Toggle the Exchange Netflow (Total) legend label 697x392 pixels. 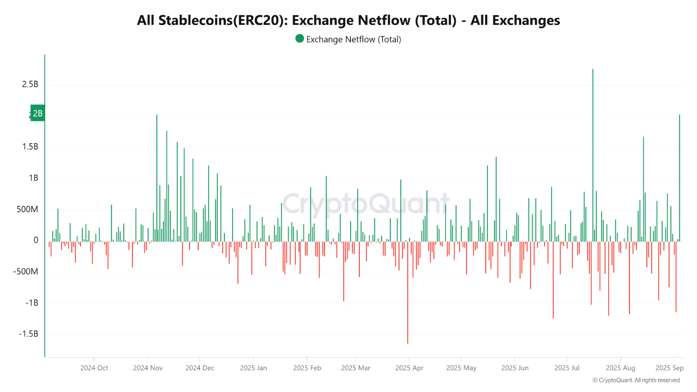(x=353, y=39)
